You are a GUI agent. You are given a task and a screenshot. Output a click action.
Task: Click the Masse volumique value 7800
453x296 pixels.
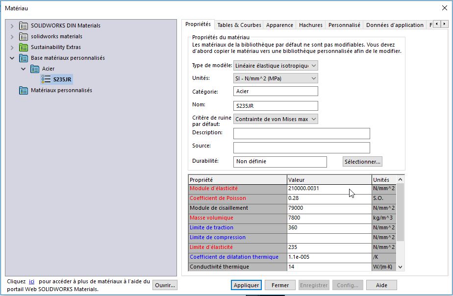pos(329,218)
